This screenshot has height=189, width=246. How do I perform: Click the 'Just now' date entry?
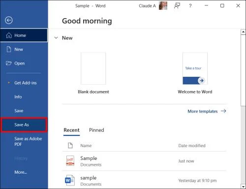186,161
